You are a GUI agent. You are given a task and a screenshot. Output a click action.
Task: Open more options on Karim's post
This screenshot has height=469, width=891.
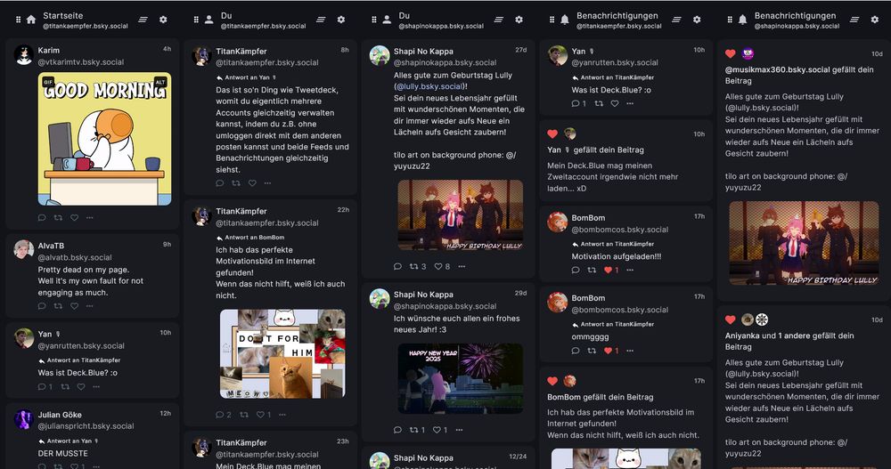(90, 217)
